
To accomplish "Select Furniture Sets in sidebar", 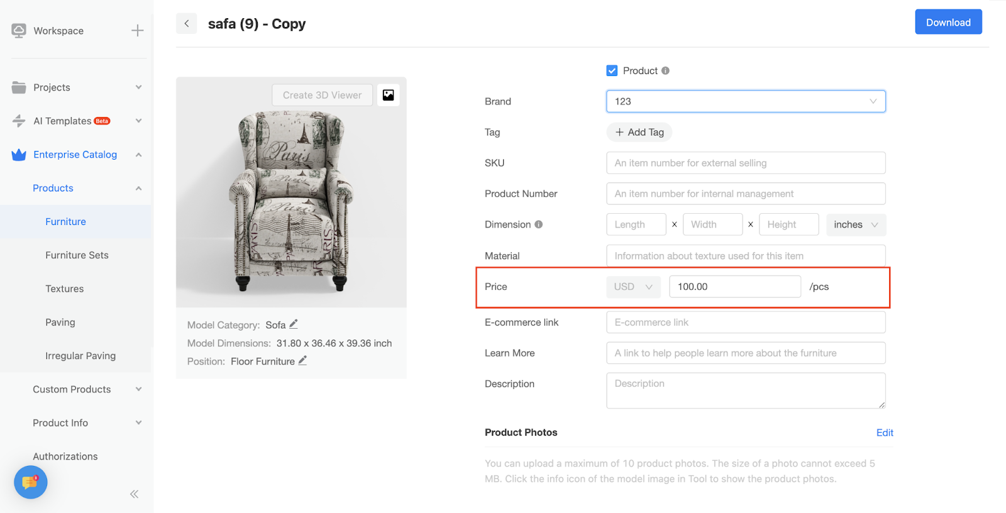I will click(x=77, y=255).
